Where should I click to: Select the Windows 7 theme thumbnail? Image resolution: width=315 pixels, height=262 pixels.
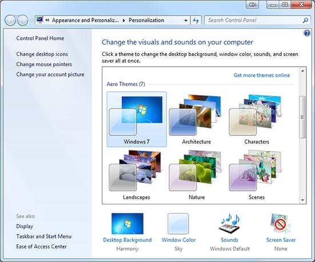click(x=137, y=119)
